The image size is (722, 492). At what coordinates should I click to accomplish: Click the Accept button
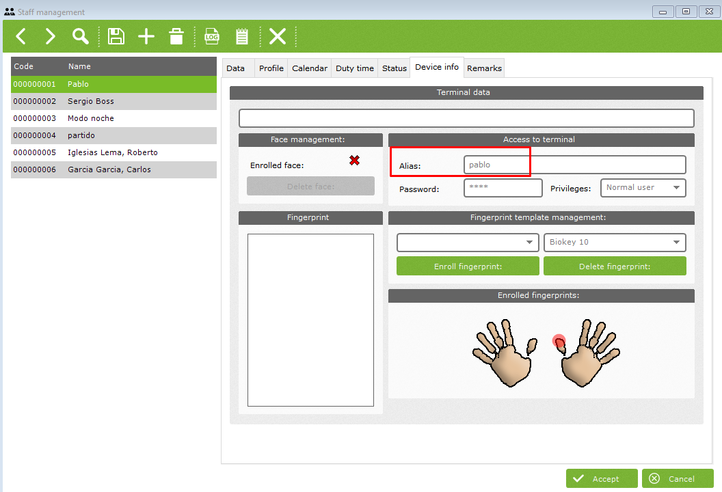point(602,478)
